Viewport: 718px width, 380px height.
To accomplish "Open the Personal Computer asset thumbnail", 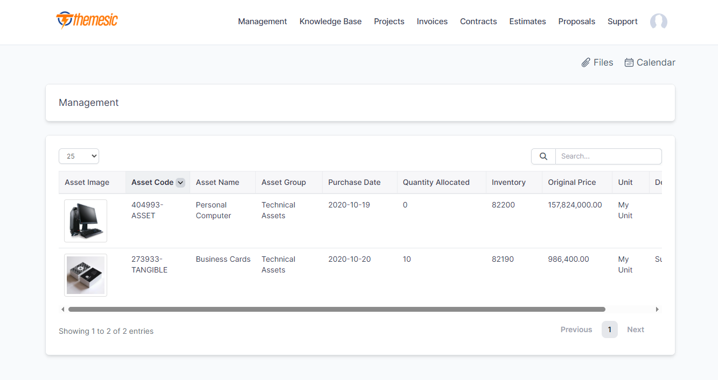I will coord(86,220).
